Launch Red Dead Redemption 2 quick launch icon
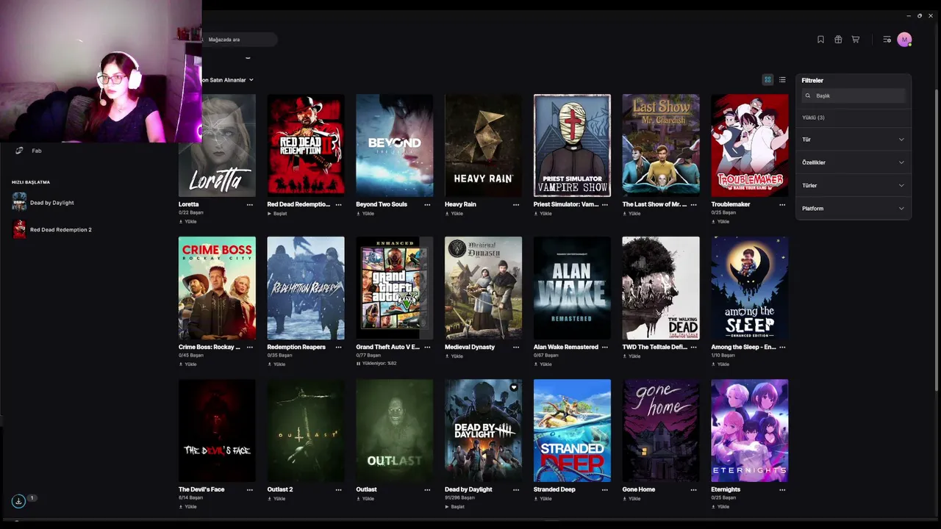 [x=19, y=229]
